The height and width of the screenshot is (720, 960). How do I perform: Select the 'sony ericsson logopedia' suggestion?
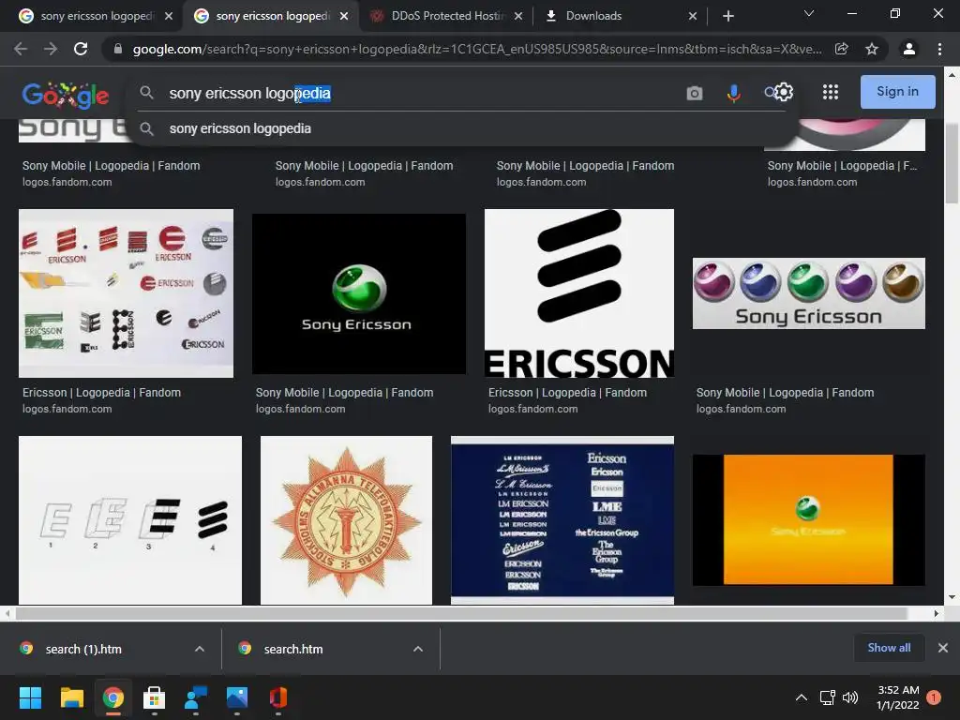click(x=240, y=128)
